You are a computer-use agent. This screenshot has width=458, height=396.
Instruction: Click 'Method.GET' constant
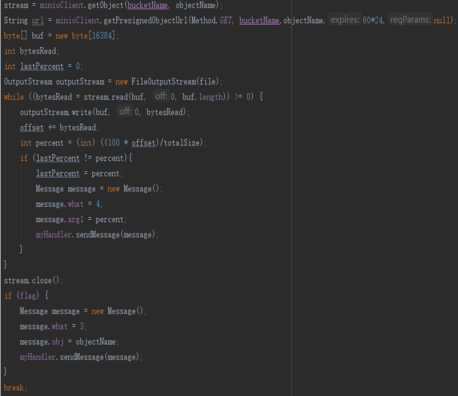point(211,20)
